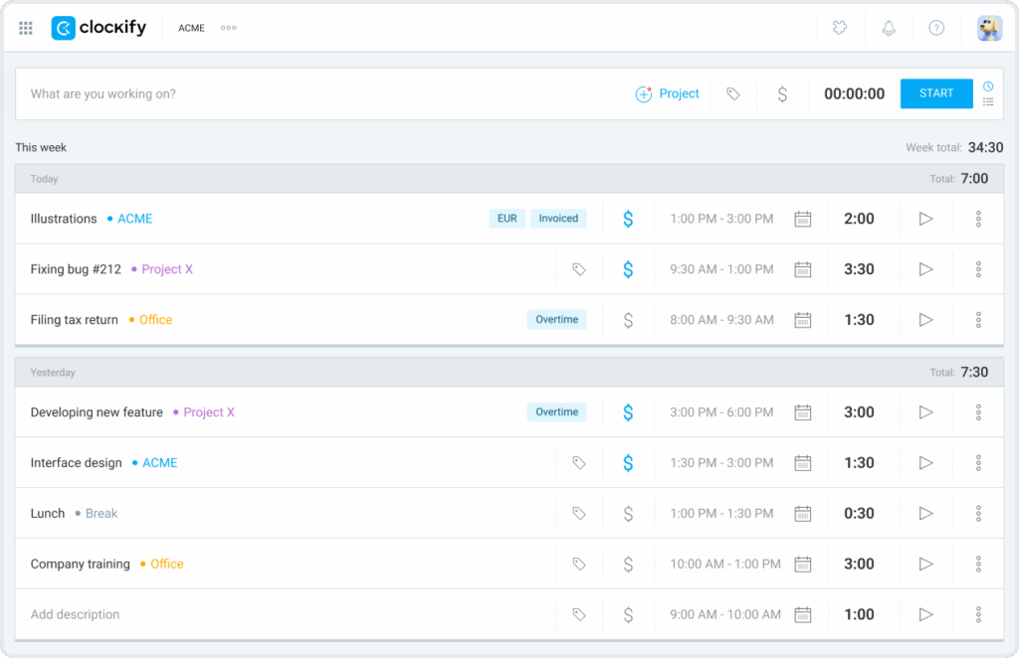Open the apps grid menu icon
The width and height of the screenshot is (1019, 658).
pos(26,28)
